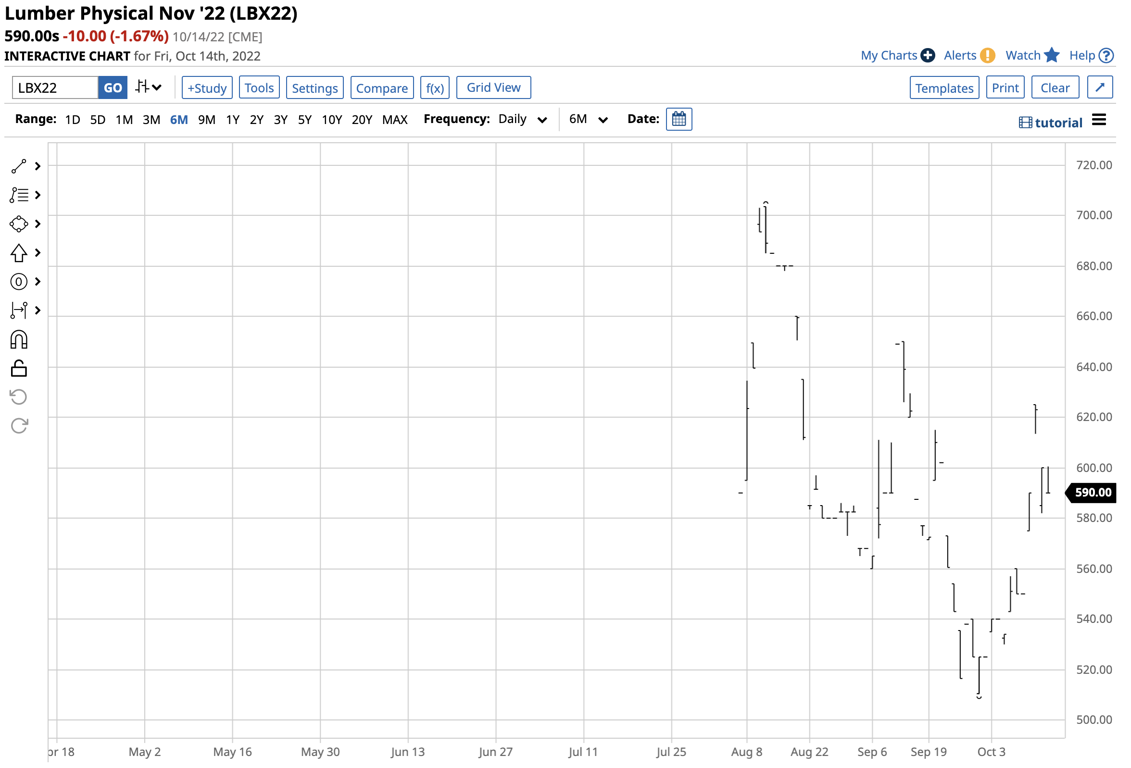The height and width of the screenshot is (768, 1131).
Task: Focus the LBX22 symbol input field
Action: point(55,88)
